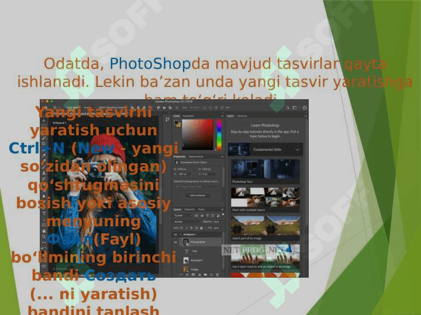Select the Type tool in toolbar
421x315 pixels.
coord(44,213)
